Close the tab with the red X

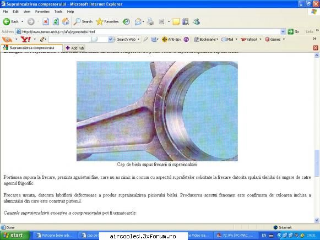click(316, 48)
